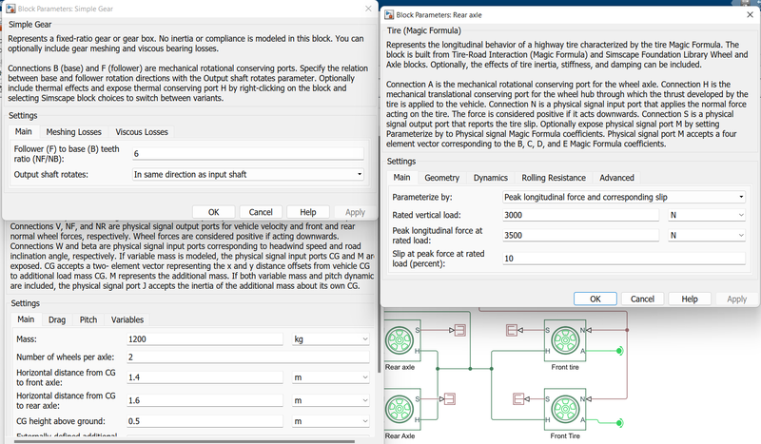Click distance from CG to rear axle field
The height and width of the screenshot is (444, 761).
(205, 401)
